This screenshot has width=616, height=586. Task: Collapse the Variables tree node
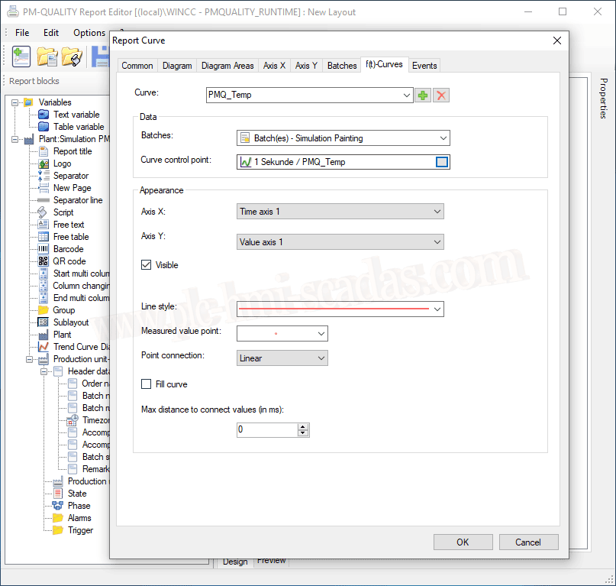tap(15, 102)
